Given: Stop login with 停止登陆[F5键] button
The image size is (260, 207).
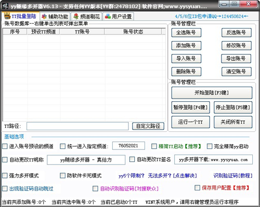Looking at the screenshot, I should click(233, 107).
